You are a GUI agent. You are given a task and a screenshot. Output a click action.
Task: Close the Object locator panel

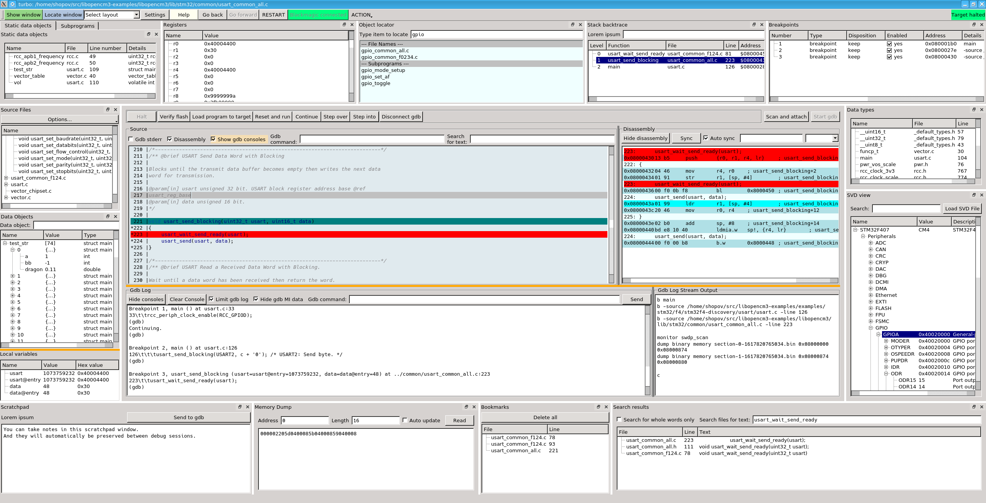click(580, 25)
